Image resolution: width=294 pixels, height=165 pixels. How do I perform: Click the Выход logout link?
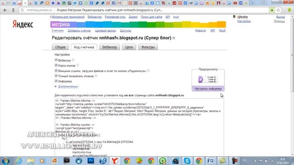click(281, 17)
